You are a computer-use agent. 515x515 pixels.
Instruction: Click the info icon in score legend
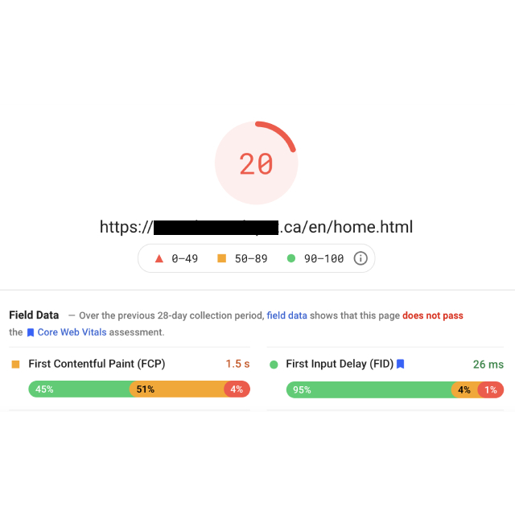(x=360, y=258)
